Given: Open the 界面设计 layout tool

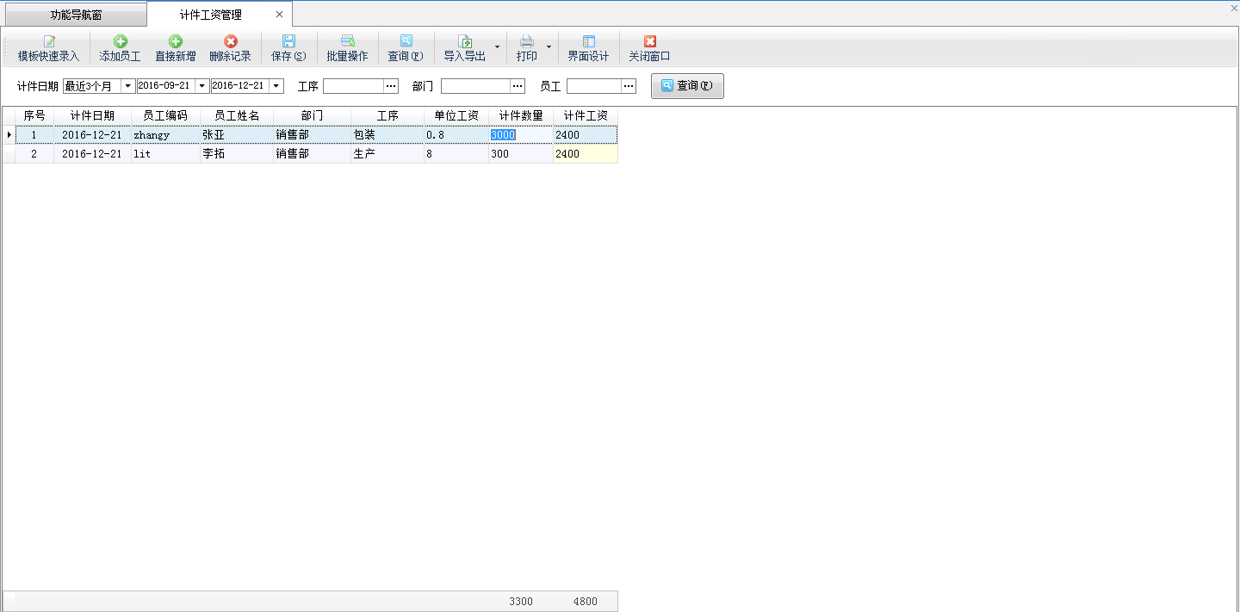Looking at the screenshot, I should pos(588,42).
